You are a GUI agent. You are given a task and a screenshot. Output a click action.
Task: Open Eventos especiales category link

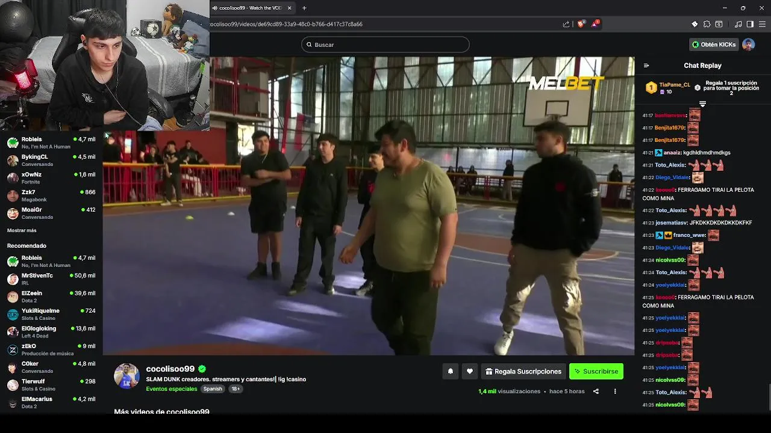tap(172, 389)
